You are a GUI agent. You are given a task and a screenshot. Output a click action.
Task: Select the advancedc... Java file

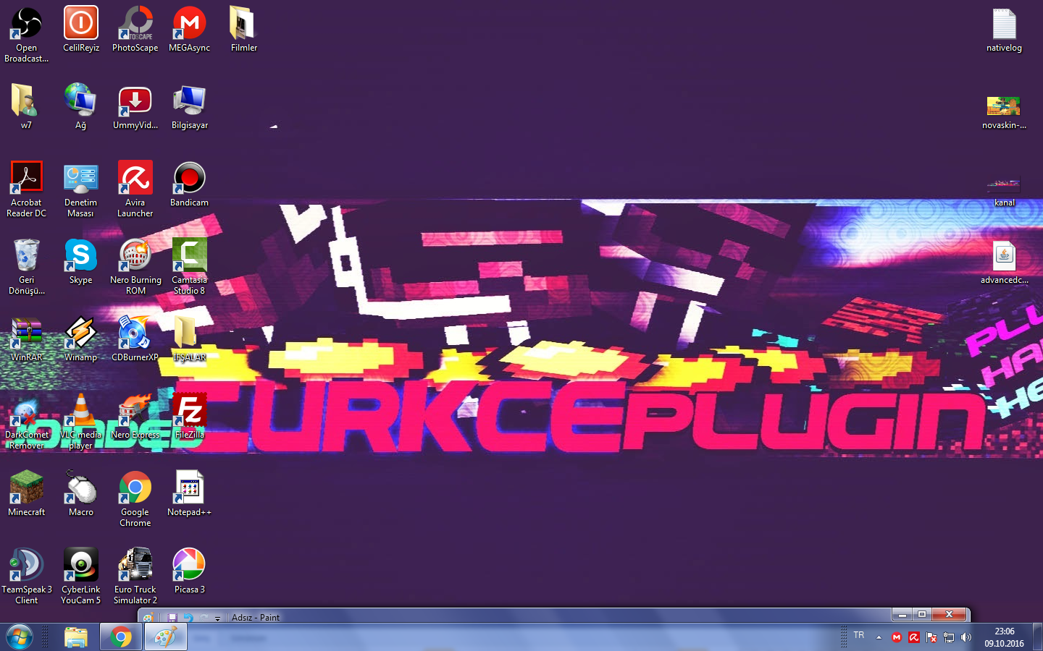(1004, 261)
